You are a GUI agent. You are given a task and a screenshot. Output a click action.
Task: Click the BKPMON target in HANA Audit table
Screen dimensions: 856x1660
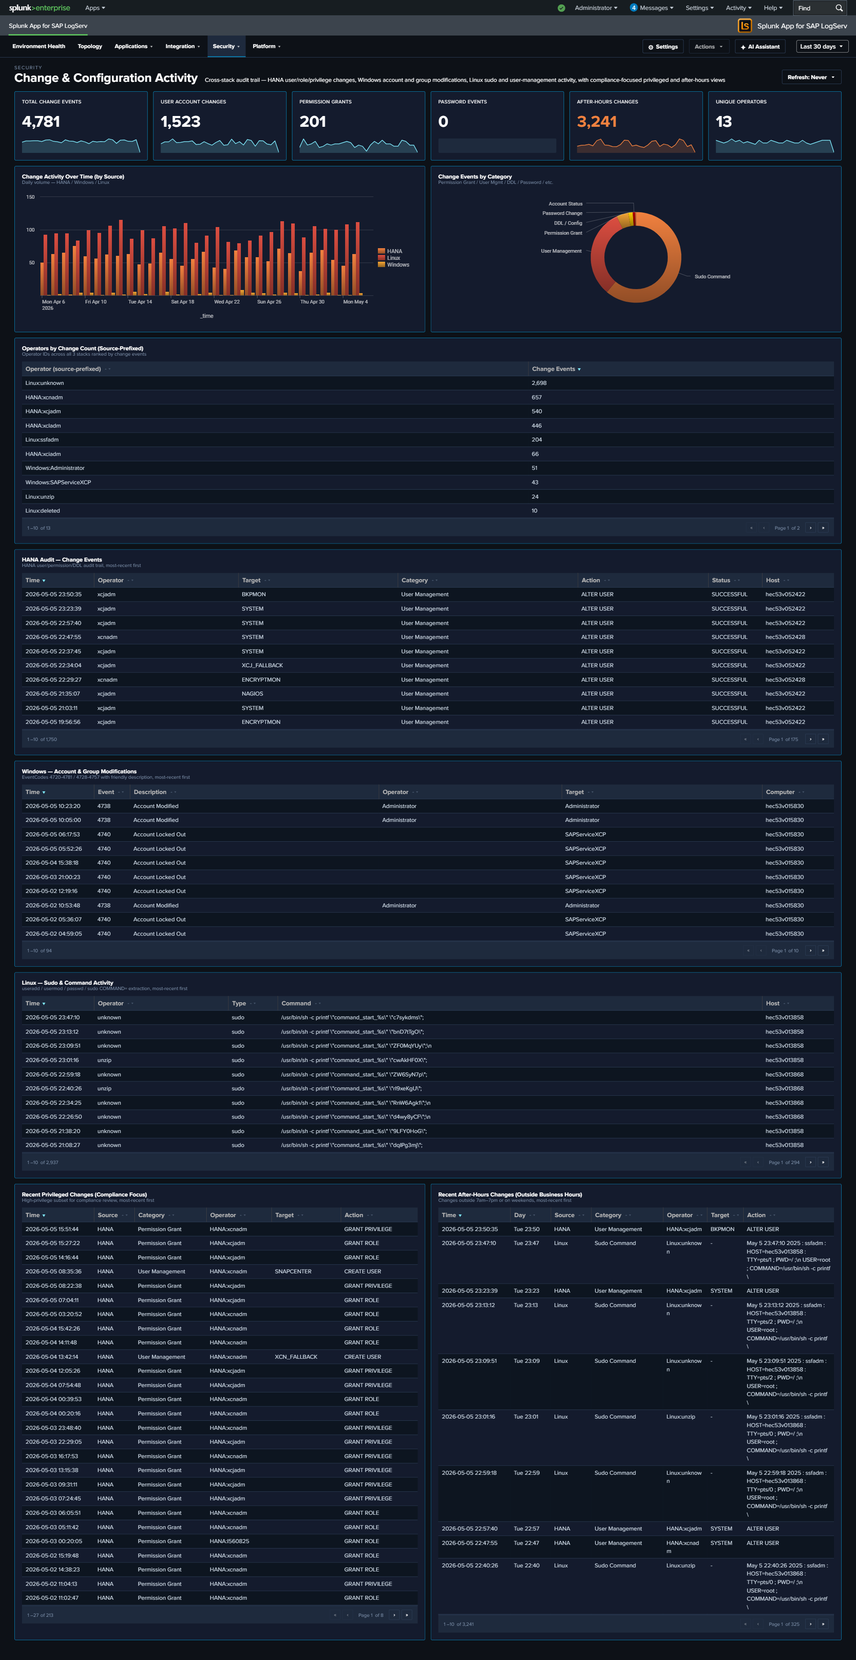[254, 594]
